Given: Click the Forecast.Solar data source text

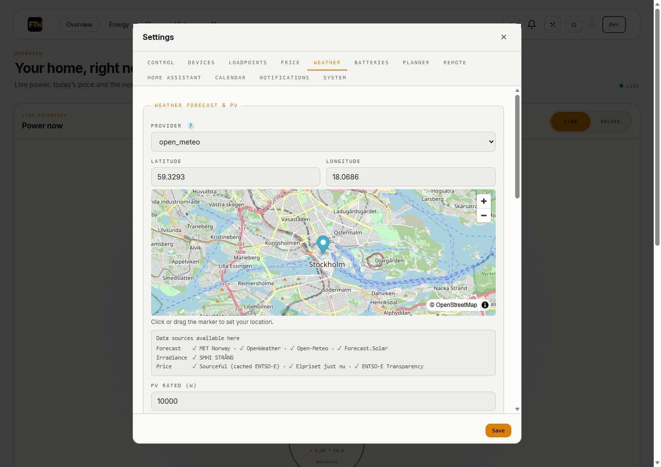Looking at the screenshot, I should (x=366, y=349).
